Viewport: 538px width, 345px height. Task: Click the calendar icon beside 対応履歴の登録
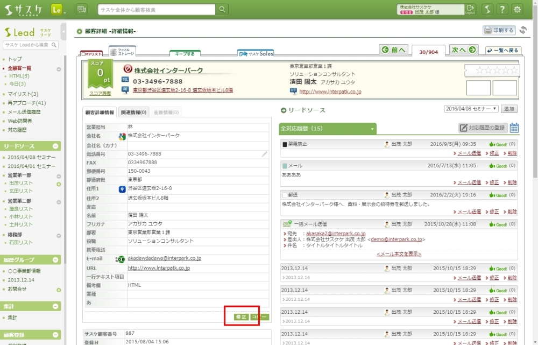[514, 128]
